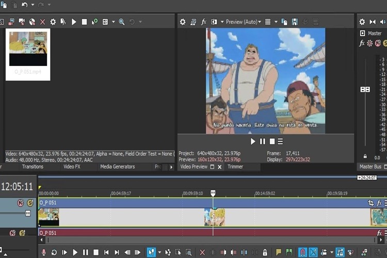Click Play from Start in transport

(x=64, y=252)
